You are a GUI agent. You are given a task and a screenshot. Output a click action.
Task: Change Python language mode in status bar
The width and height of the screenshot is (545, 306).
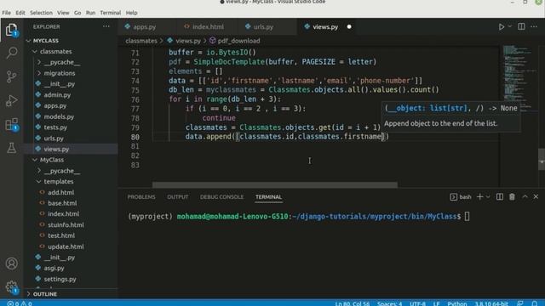pyautogui.click(x=456, y=303)
